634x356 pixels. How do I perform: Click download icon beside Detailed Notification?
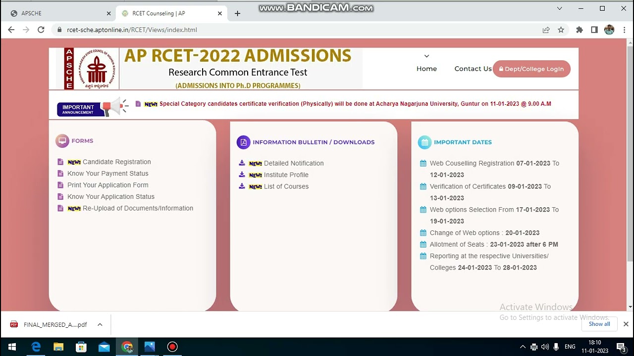tap(242, 163)
